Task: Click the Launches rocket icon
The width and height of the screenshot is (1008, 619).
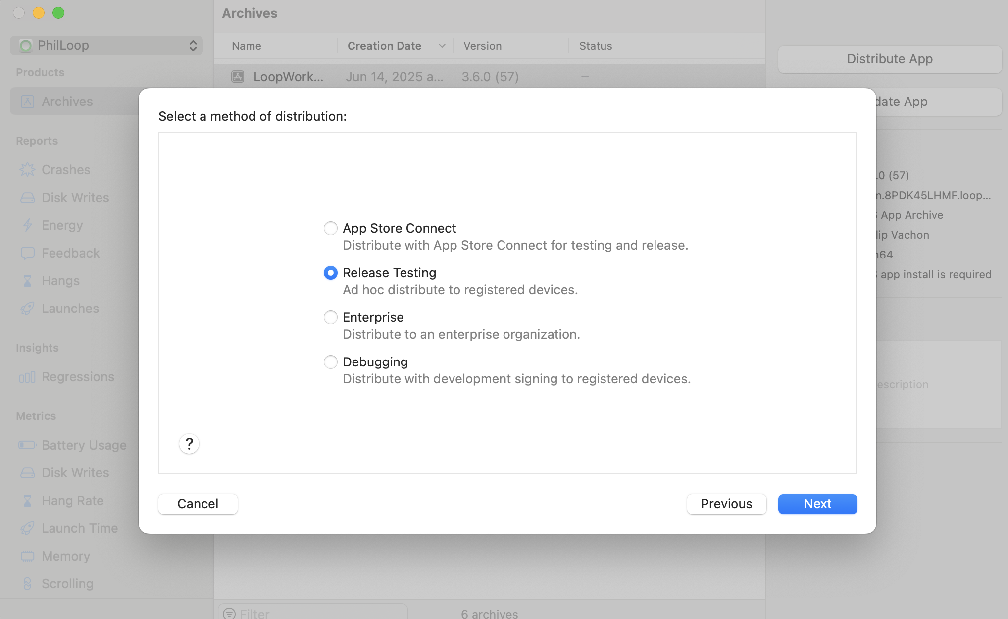Action: tap(27, 309)
